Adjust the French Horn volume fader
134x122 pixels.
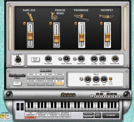click(57, 39)
